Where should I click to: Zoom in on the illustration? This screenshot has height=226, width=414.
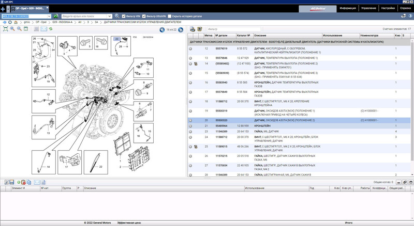pyautogui.click(x=12, y=29)
